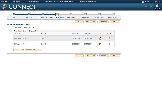Select the 01/01/2015 end date cell
The height and width of the screenshot is (91, 162).
pyautogui.click(x=88, y=44)
